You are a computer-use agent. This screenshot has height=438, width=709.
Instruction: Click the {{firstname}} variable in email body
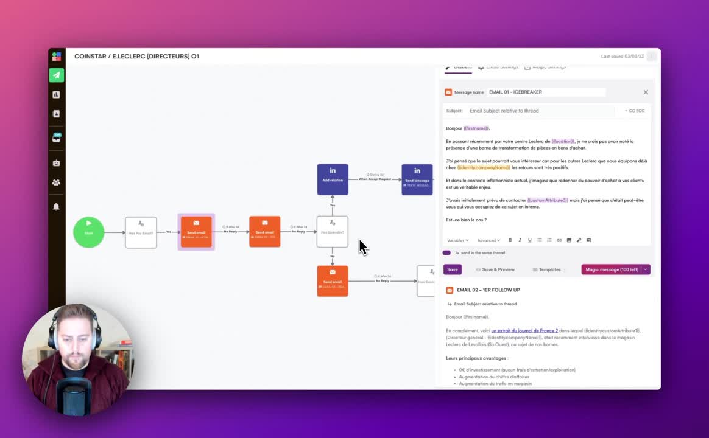(476, 128)
